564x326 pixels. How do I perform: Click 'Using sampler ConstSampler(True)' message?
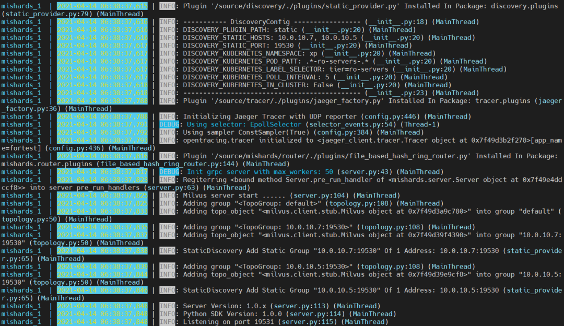pyautogui.click(x=246, y=133)
